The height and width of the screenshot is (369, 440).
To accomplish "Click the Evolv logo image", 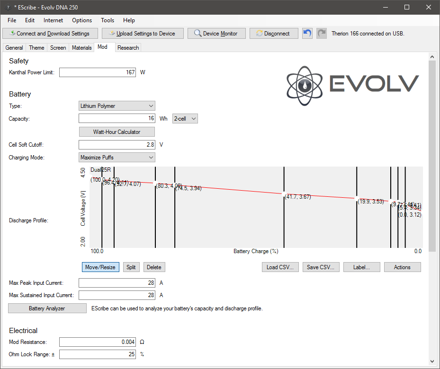I will click(x=353, y=83).
